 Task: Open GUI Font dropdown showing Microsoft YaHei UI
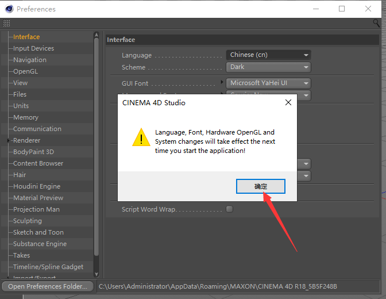268,83
